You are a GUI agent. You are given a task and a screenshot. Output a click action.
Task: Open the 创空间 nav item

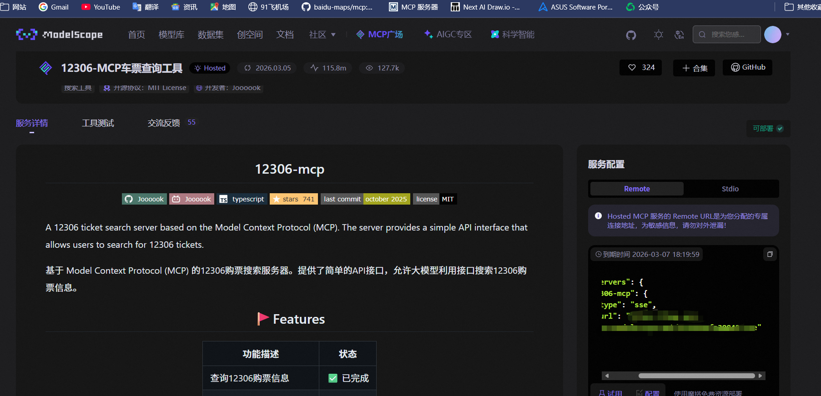click(250, 35)
